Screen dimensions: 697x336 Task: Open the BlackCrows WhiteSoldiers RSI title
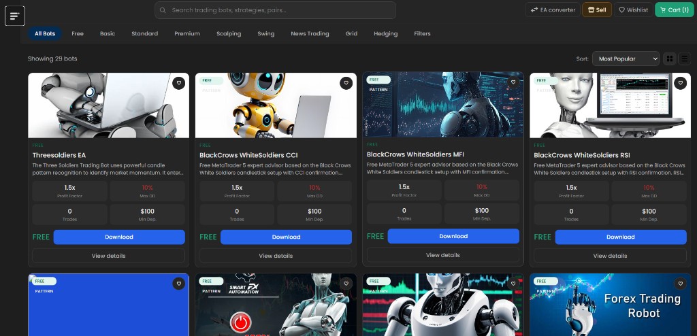coord(582,155)
